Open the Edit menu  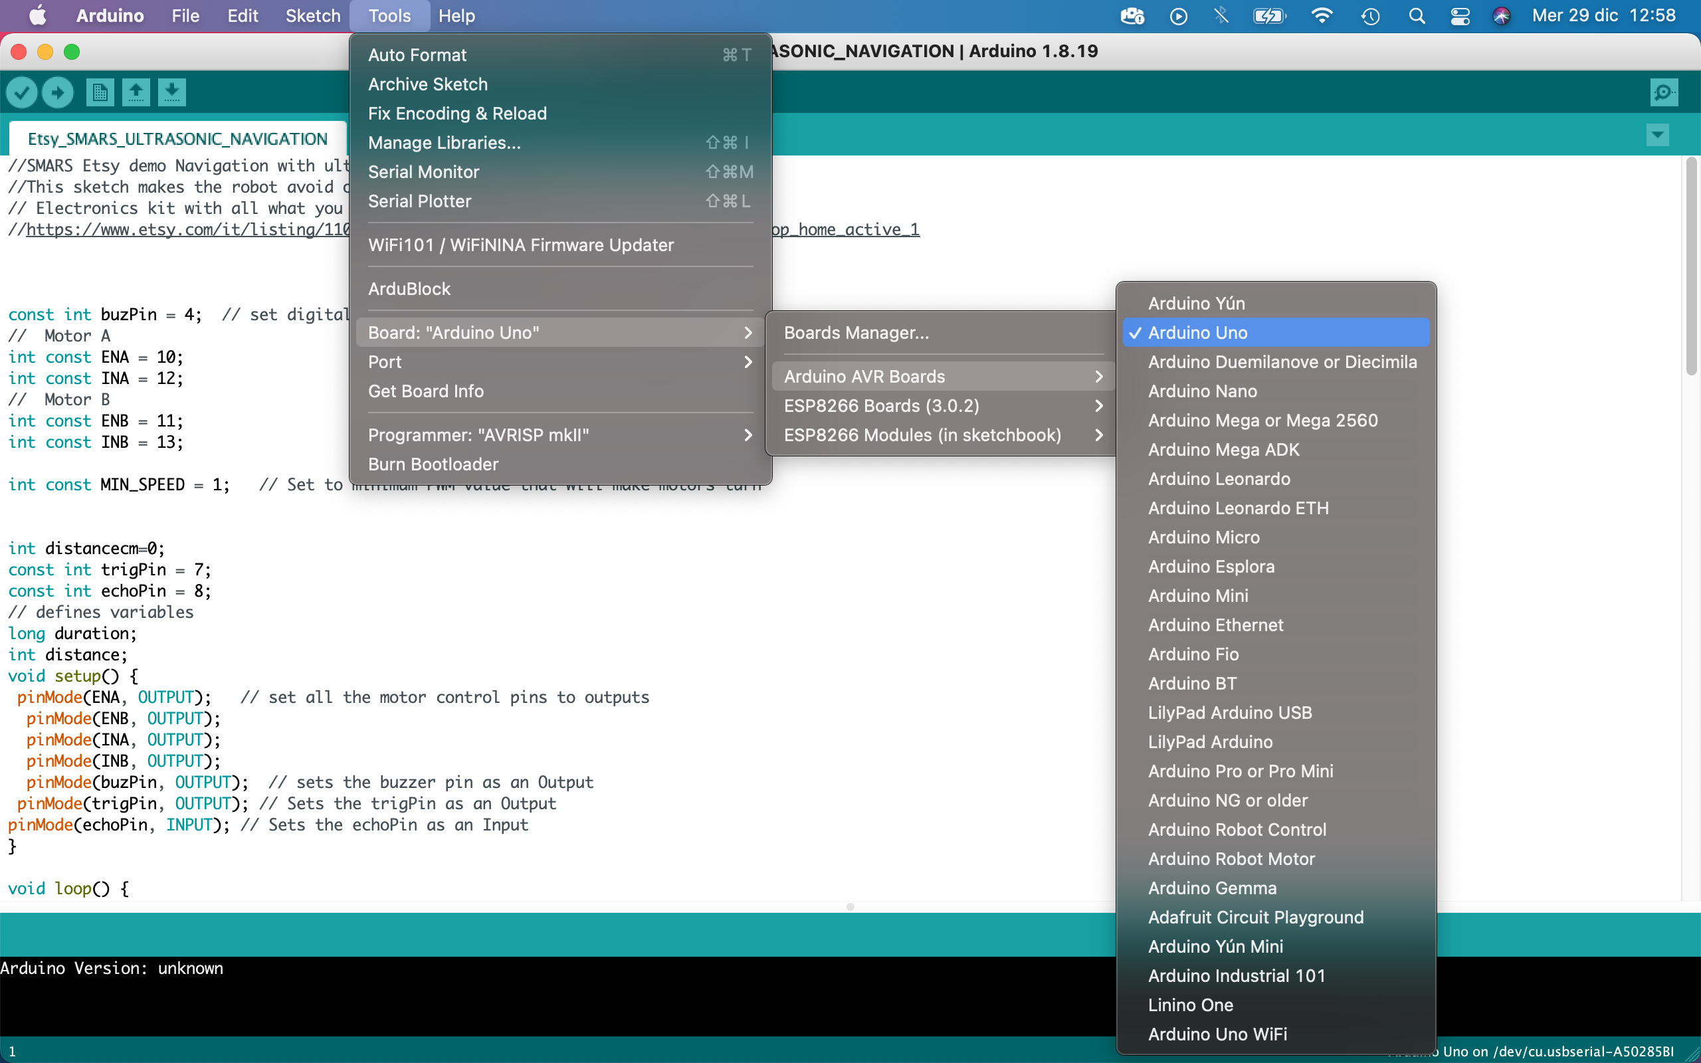[243, 15]
